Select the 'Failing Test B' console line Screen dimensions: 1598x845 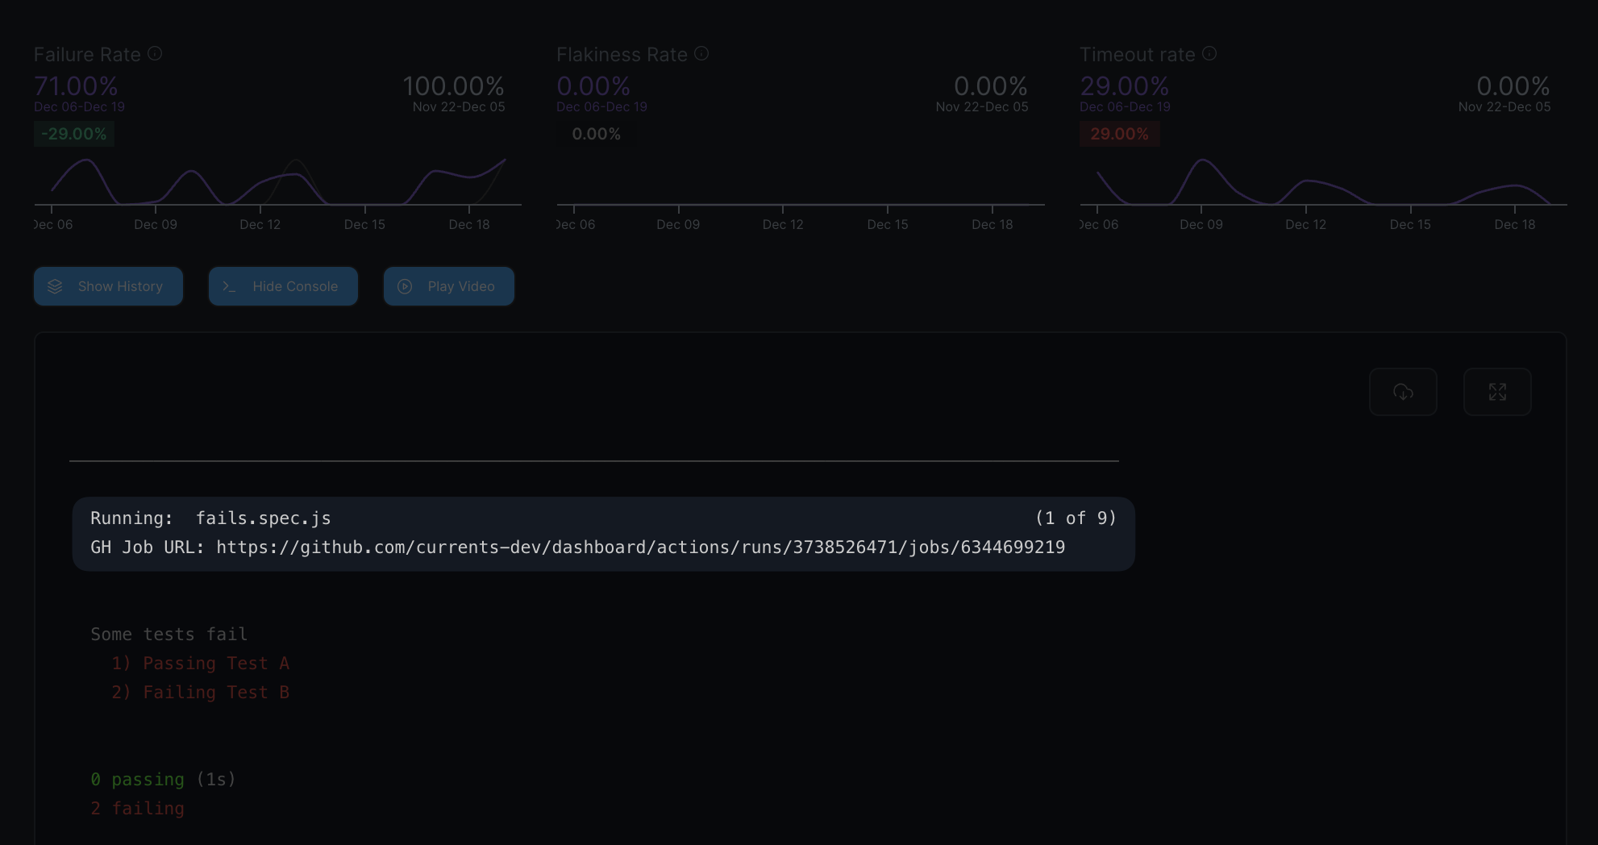coord(200,693)
